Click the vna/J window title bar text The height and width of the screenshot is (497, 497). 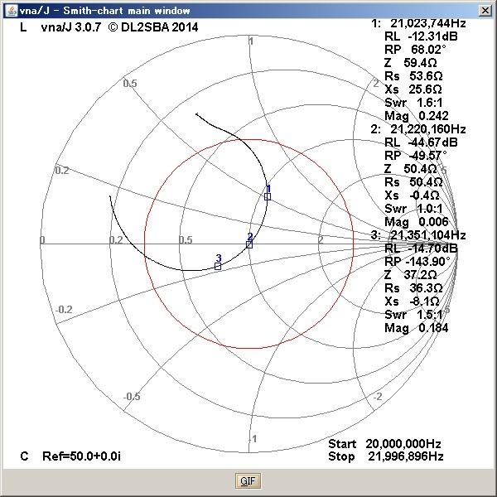(x=104, y=10)
